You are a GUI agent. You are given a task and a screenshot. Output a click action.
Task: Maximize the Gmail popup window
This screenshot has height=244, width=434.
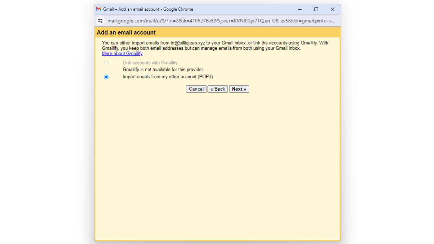[x=316, y=9]
